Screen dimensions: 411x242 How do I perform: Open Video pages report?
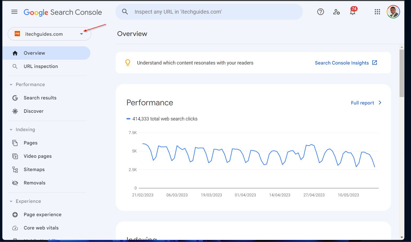pyautogui.click(x=46, y=156)
